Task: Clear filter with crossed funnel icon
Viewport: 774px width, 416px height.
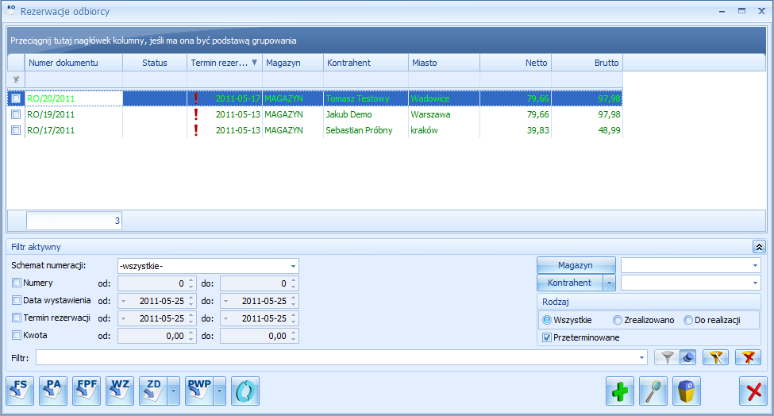Action: click(x=749, y=357)
